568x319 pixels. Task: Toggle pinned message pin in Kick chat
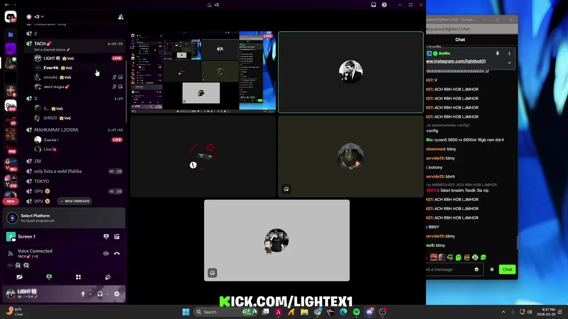click(x=497, y=54)
